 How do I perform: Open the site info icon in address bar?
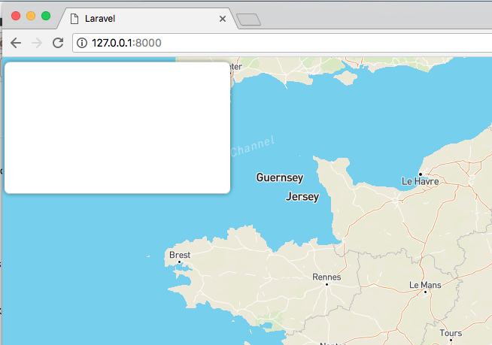82,43
